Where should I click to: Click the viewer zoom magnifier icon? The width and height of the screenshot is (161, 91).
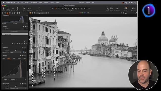pos(124,13)
